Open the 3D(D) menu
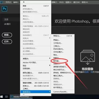Screen dimensions: 99x99 [x=61, y=2]
